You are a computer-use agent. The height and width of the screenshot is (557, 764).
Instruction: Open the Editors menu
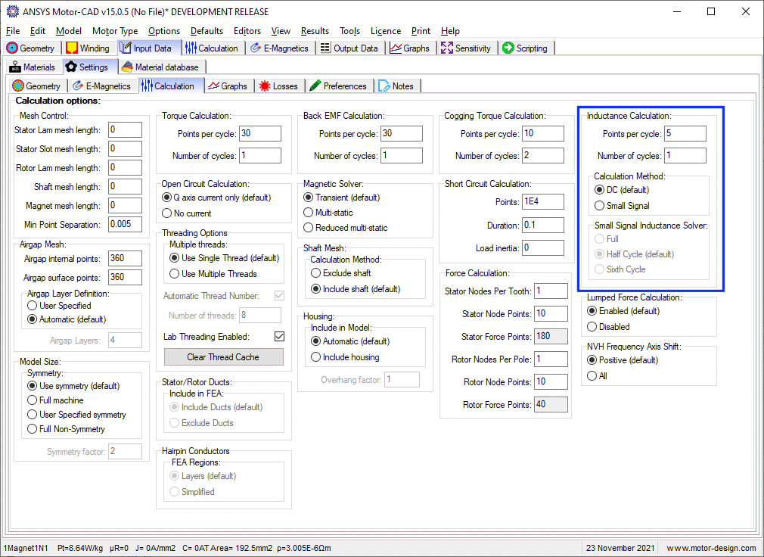[x=247, y=31]
